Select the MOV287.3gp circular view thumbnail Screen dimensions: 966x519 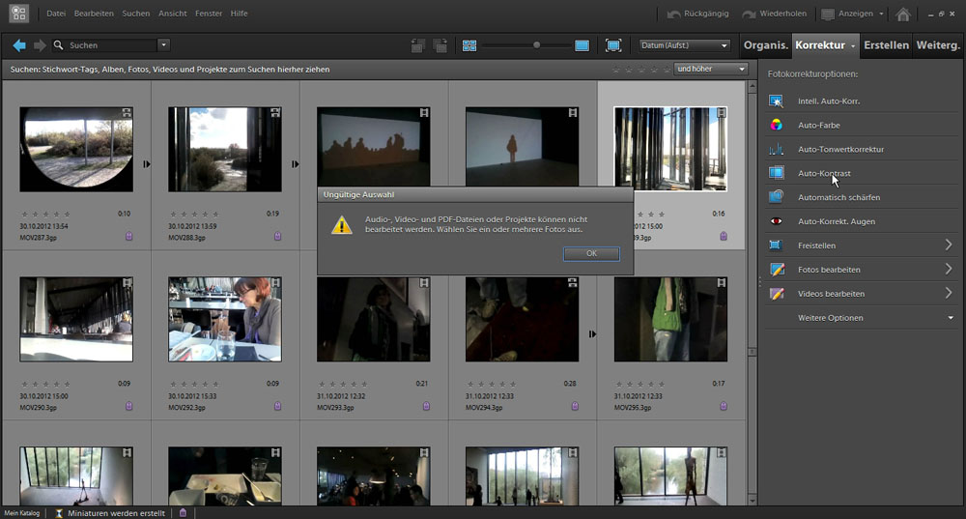[76, 149]
